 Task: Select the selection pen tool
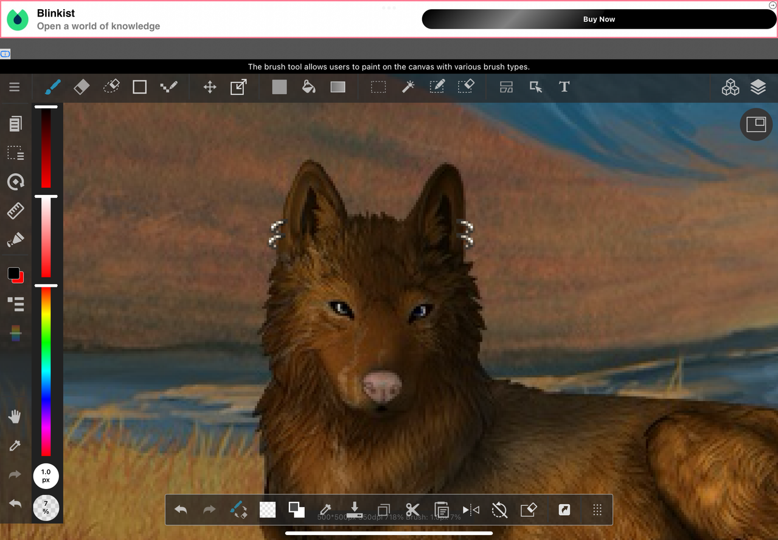pos(437,87)
